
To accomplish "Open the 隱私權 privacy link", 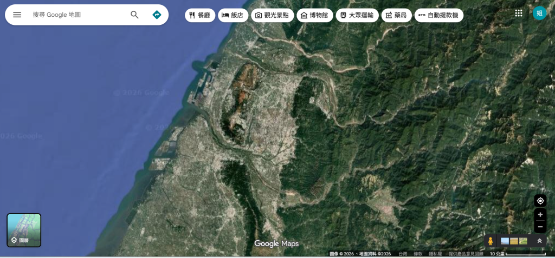I will coord(435,254).
